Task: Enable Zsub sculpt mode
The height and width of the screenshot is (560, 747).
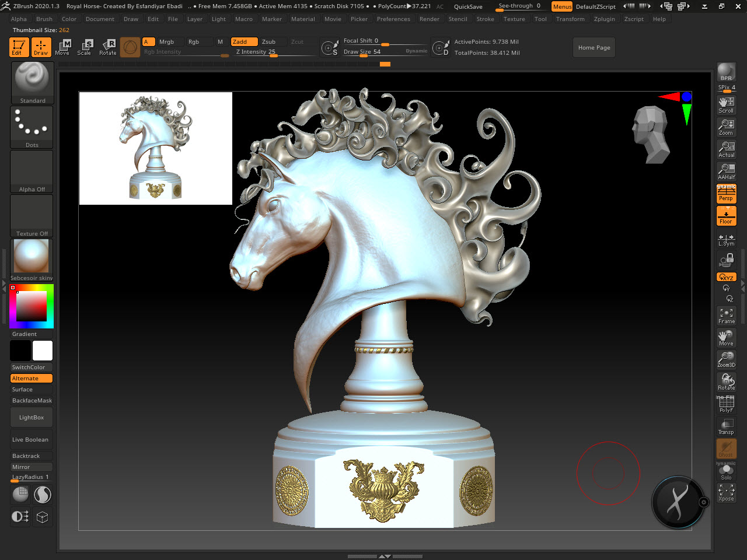Action: (x=269, y=42)
